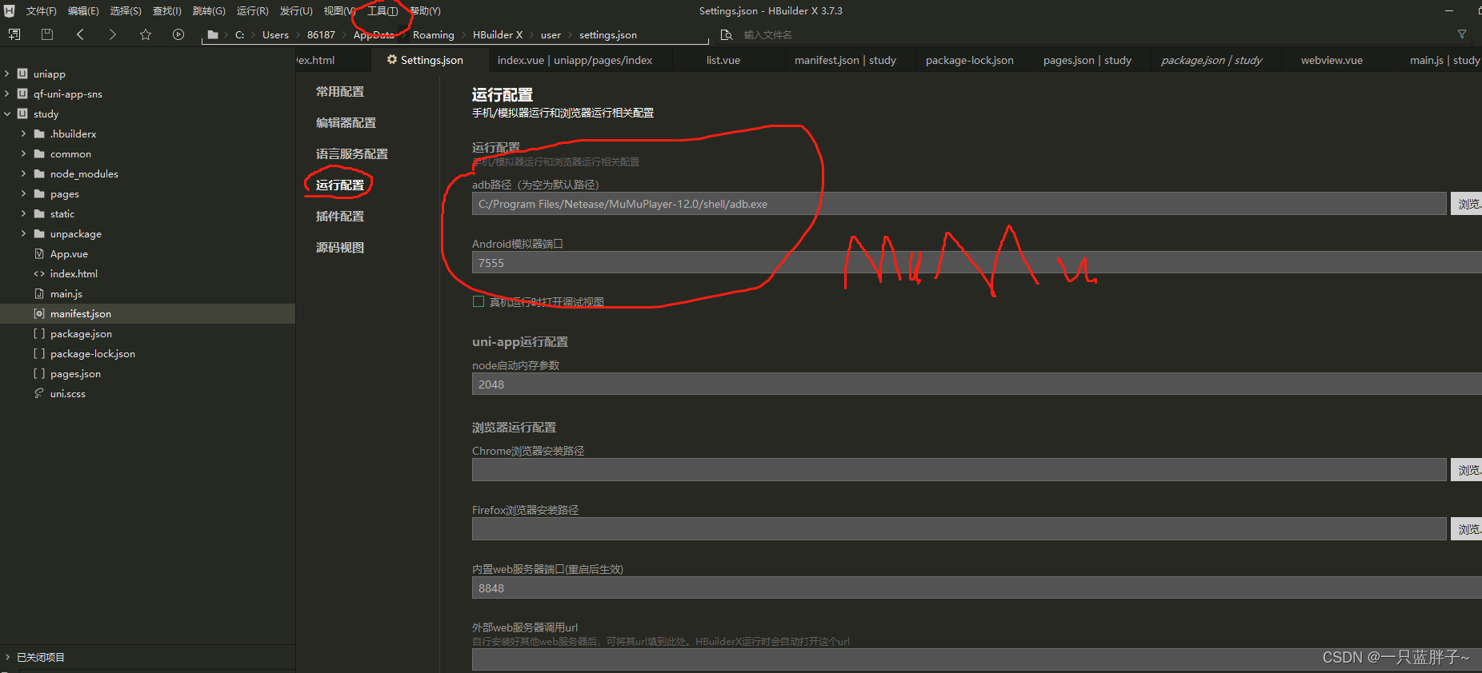This screenshot has width=1482, height=673.
Task: Expand the uniapp project chevron
Action: [x=7, y=74]
